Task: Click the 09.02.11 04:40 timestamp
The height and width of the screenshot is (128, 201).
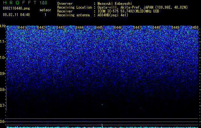Action: pyautogui.click(x=16, y=15)
